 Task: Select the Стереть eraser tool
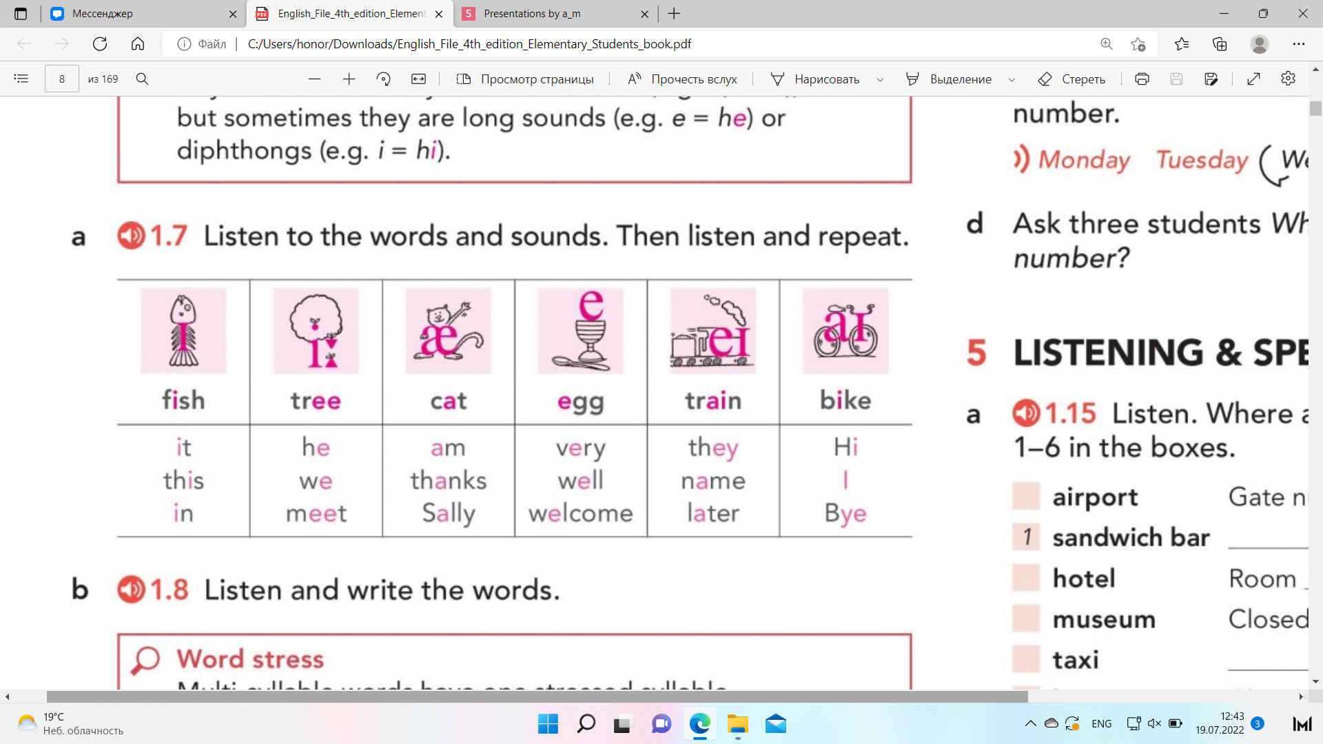pyautogui.click(x=1071, y=79)
